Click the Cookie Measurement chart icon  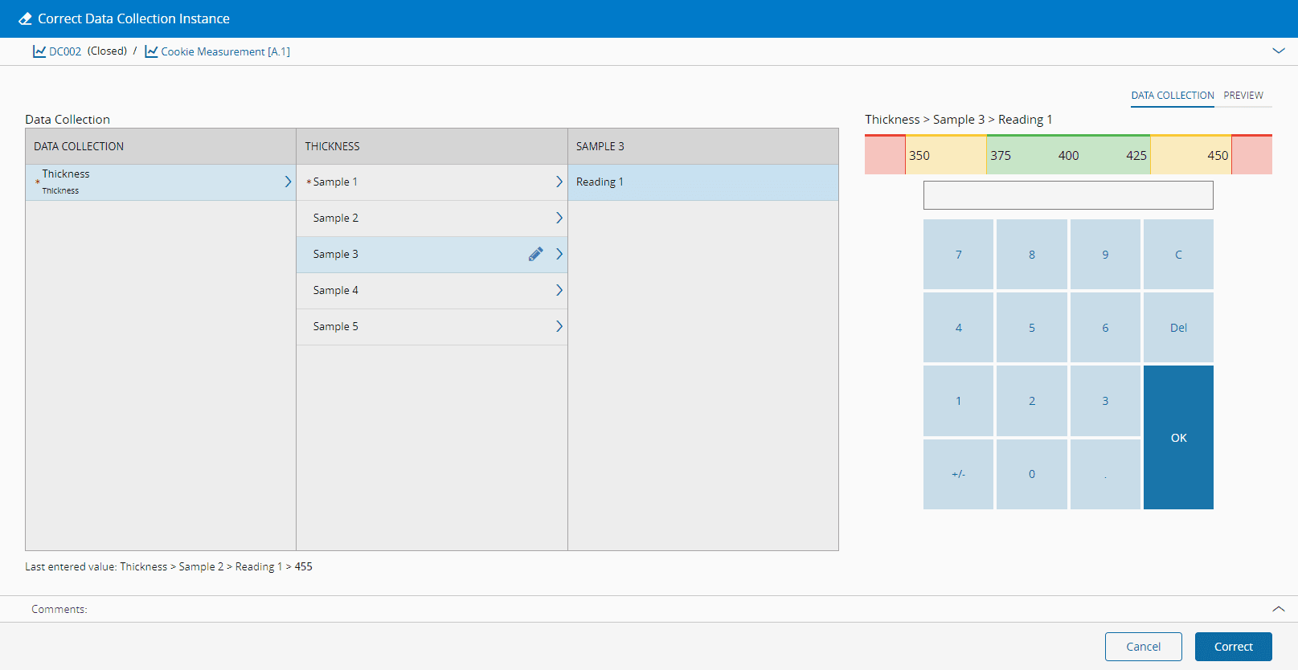(x=151, y=51)
